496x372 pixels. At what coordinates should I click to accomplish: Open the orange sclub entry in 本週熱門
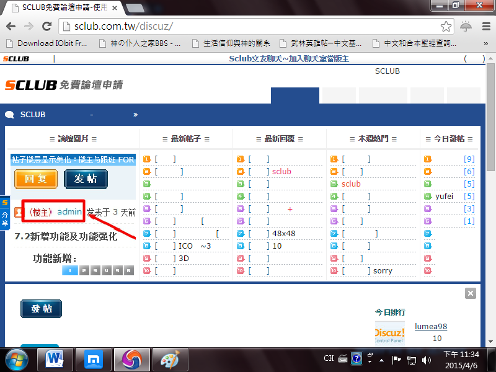351,184
